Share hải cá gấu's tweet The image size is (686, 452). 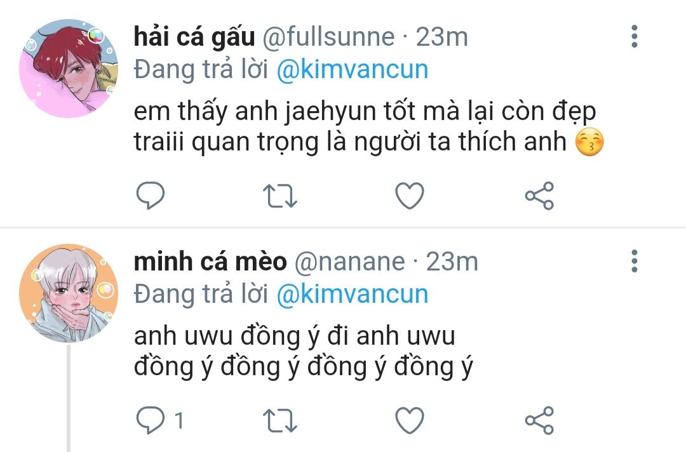pyautogui.click(x=539, y=196)
